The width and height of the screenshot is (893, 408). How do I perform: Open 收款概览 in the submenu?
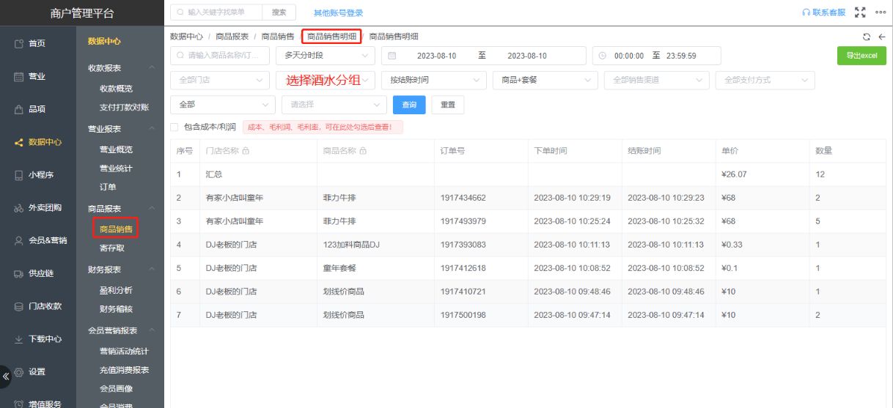pos(116,89)
